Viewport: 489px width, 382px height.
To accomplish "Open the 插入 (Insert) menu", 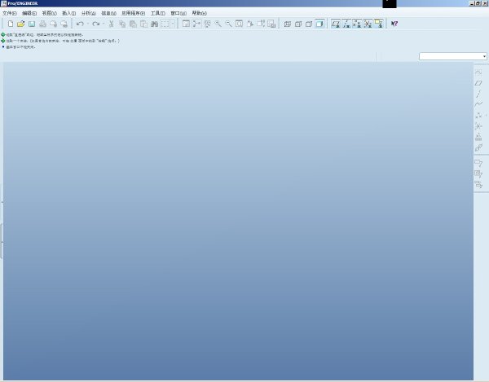I will (69, 13).
